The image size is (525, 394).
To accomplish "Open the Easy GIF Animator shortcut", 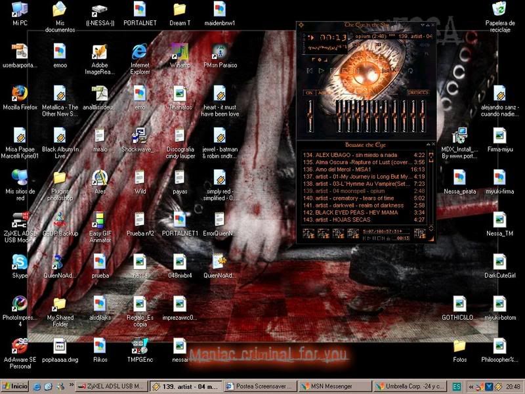I will coord(100,227).
